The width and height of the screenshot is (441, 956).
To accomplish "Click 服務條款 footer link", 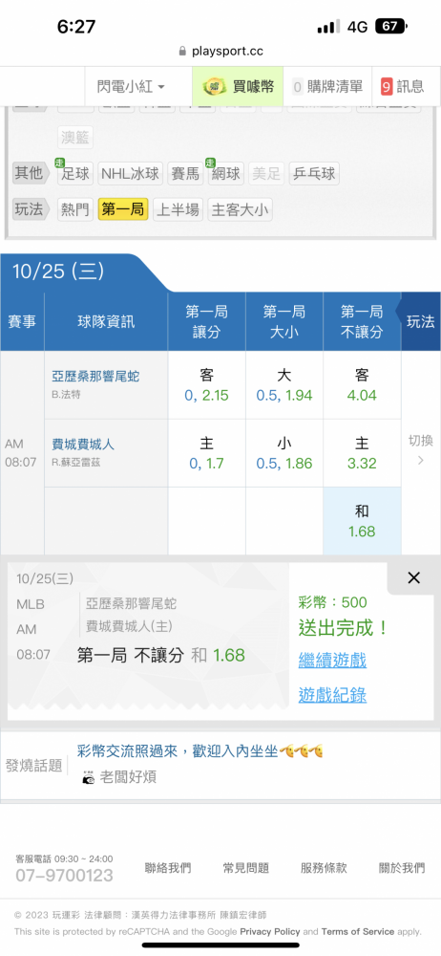I will click(x=324, y=868).
